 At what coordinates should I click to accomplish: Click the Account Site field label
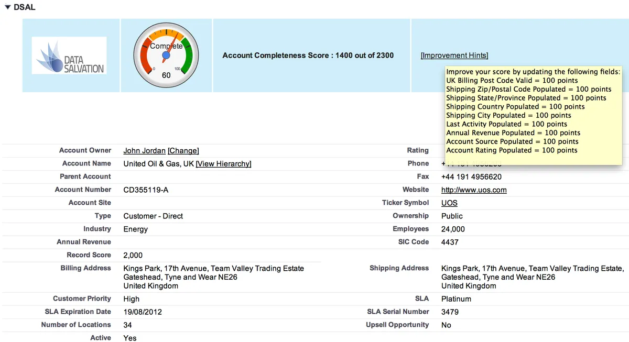[90, 203]
